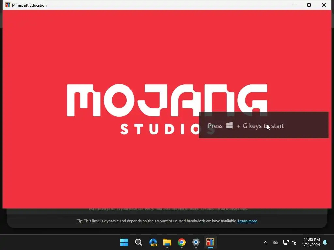Show hidden system tray icons
Viewport: 334px width, 250px height.
[265, 242]
